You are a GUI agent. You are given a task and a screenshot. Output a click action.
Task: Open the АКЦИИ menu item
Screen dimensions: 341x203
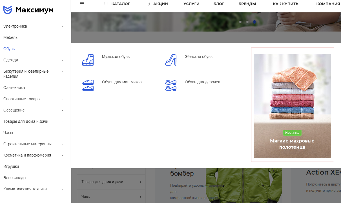(161, 4)
